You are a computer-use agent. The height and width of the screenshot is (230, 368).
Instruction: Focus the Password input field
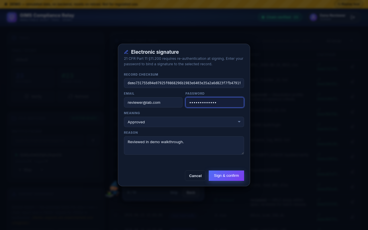pos(214,102)
